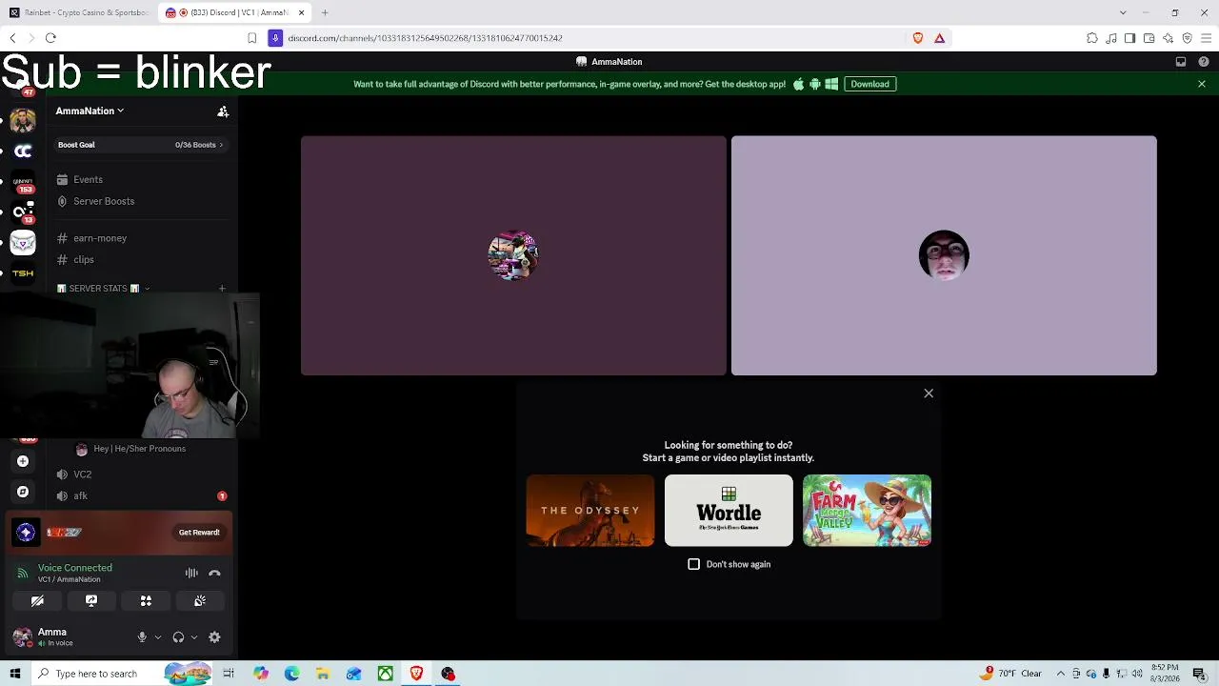Click the Share Your Screen icon

[x=91, y=601]
